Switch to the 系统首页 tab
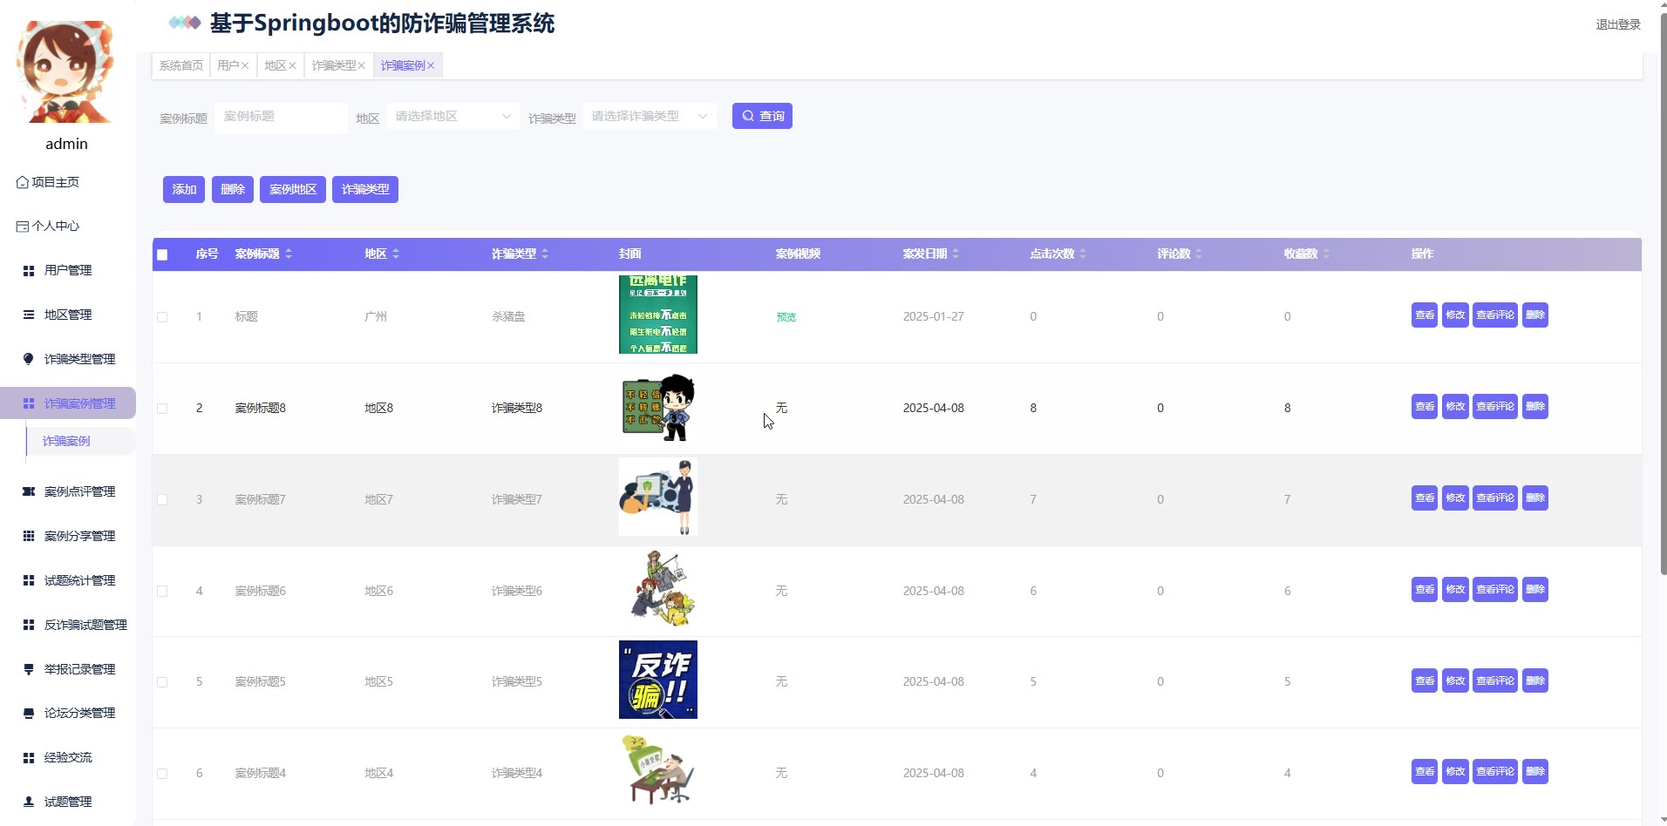Screen dimensions: 1667x826 [x=180, y=64]
